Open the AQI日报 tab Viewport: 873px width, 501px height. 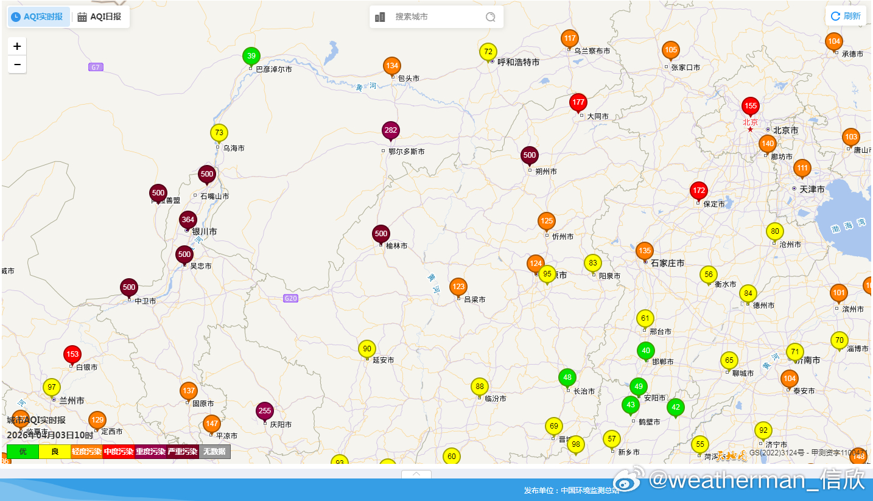click(99, 17)
